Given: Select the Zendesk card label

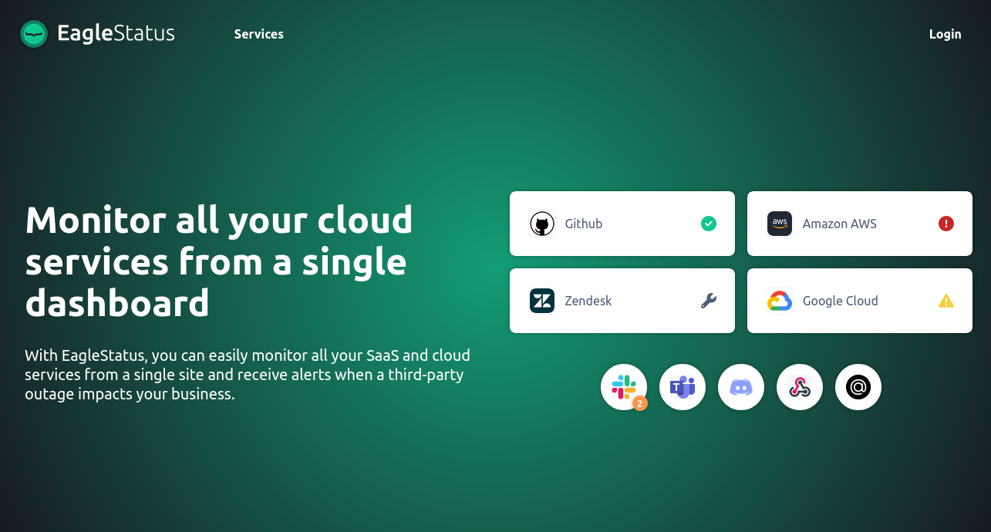Looking at the screenshot, I should [x=588, y=301].
